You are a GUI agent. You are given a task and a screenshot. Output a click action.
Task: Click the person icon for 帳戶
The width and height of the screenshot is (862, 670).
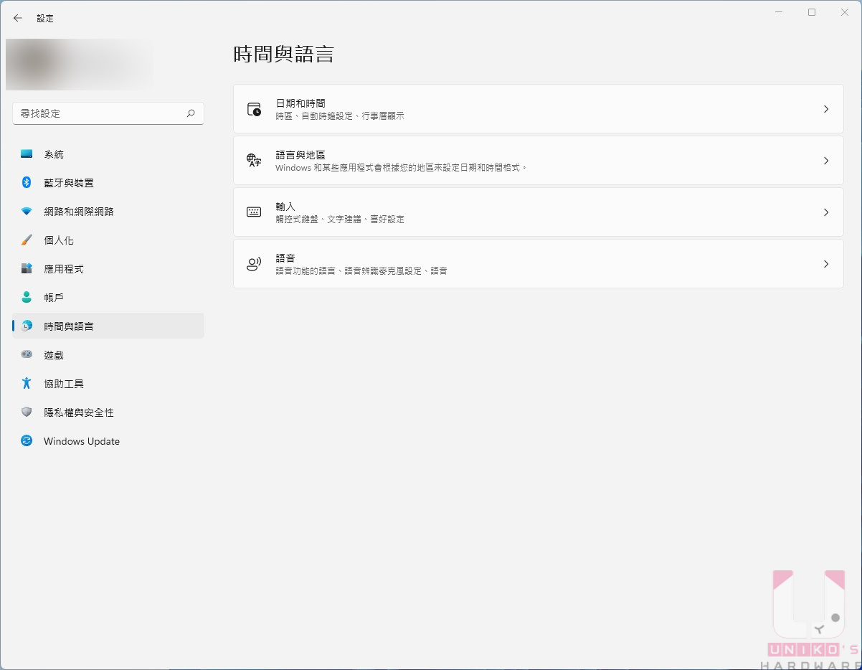pos(27,298)
